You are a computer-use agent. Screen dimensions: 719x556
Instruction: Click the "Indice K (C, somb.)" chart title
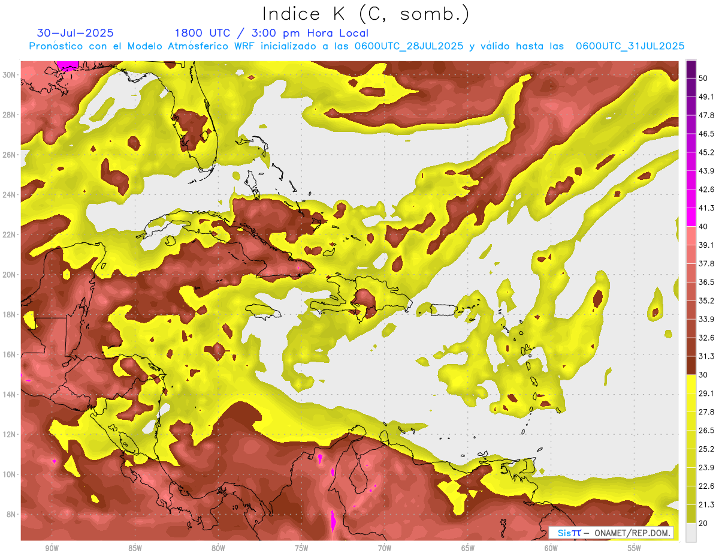point(366,14)
